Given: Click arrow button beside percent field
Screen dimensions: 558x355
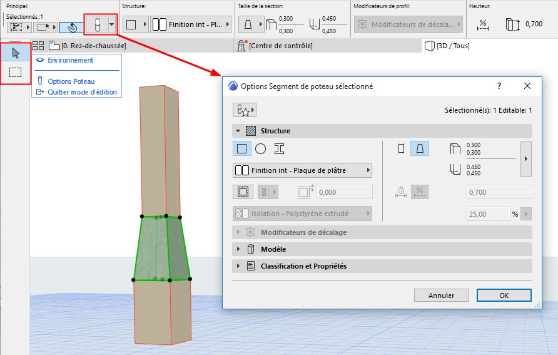Looking at the screenshot, I should tap(526, 214).
